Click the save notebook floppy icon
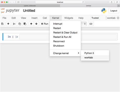 [x=2, y=24]
